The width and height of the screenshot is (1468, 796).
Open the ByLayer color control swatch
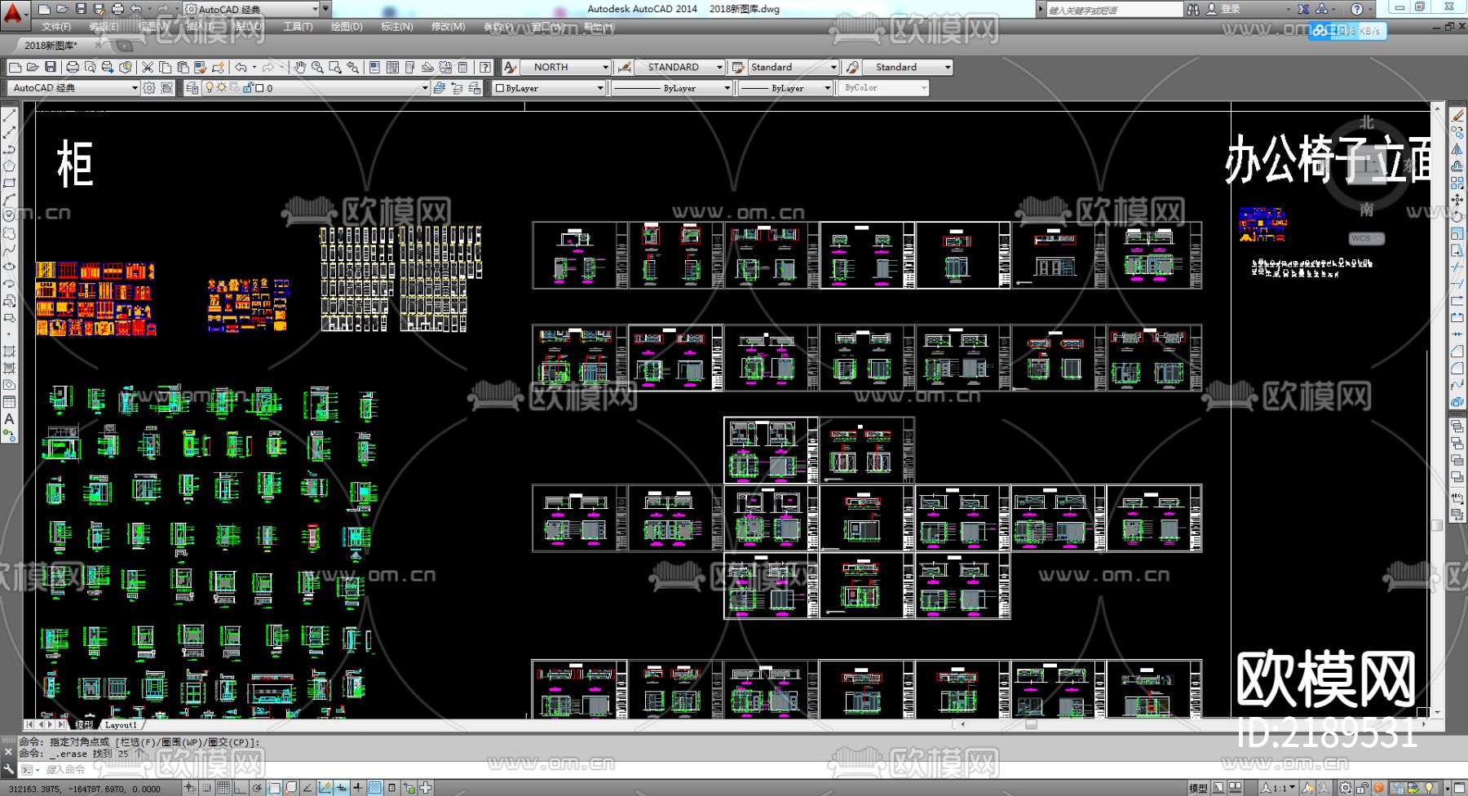tap(550, 88)
